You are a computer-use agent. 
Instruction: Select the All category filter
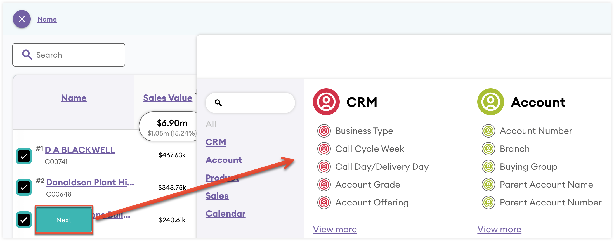pyautogui.click(x=211, y=124)
